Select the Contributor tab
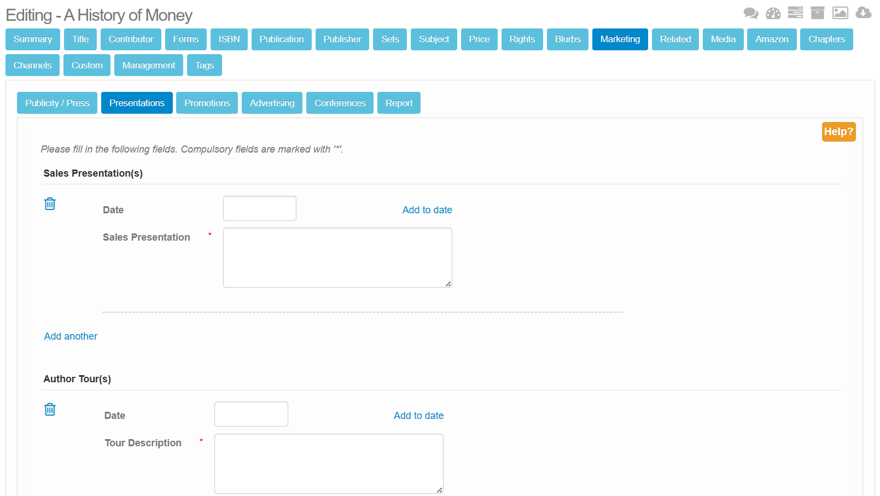This screenshot has height=496, width=880. pos(131,39)
